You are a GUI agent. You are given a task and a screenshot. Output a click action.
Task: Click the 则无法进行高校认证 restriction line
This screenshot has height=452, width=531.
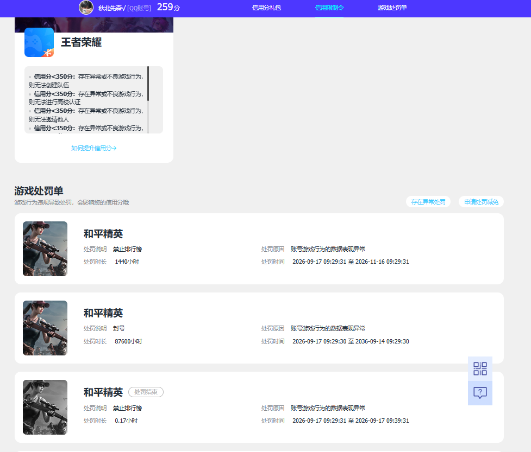coord(54,102)
